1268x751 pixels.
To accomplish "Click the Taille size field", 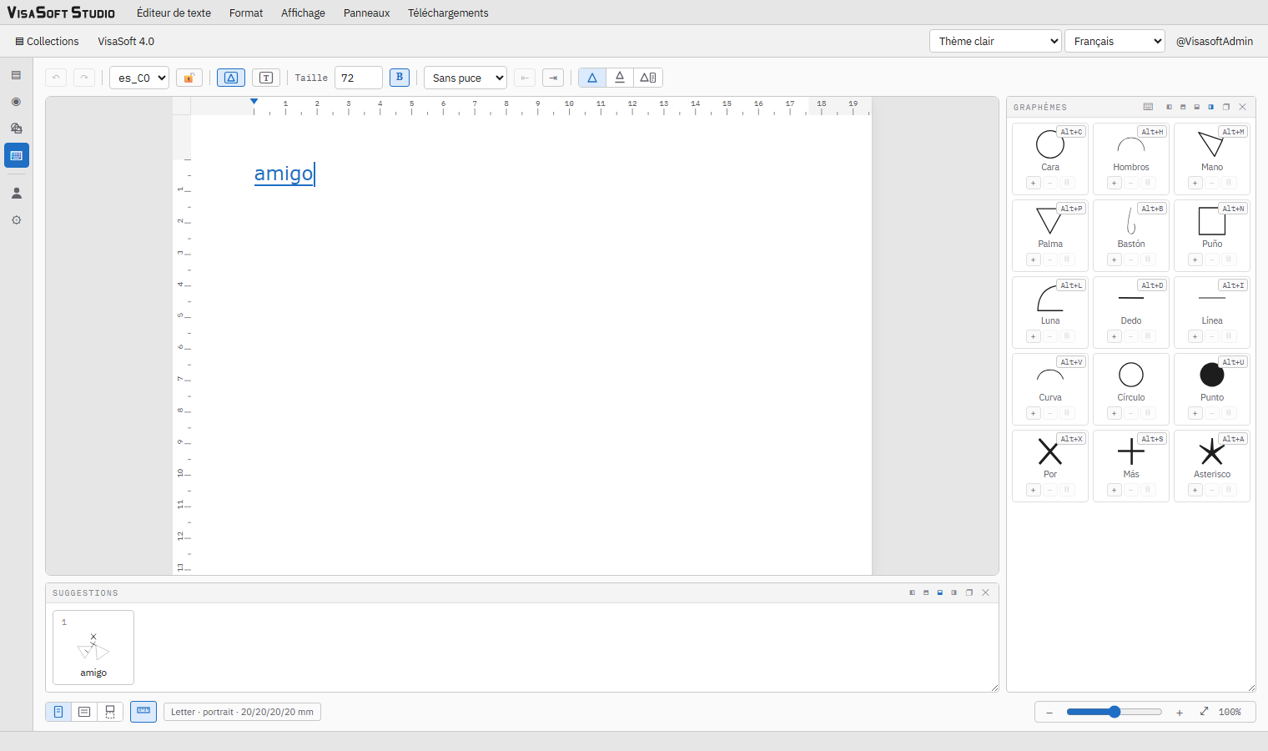I will 359,78.
